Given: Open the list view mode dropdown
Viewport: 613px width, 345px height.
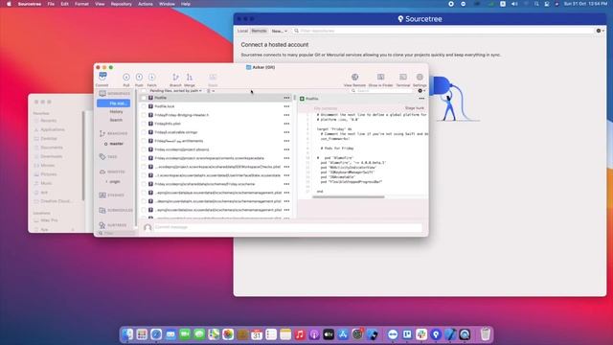Looking at the screenshot, I should point(211,91).
